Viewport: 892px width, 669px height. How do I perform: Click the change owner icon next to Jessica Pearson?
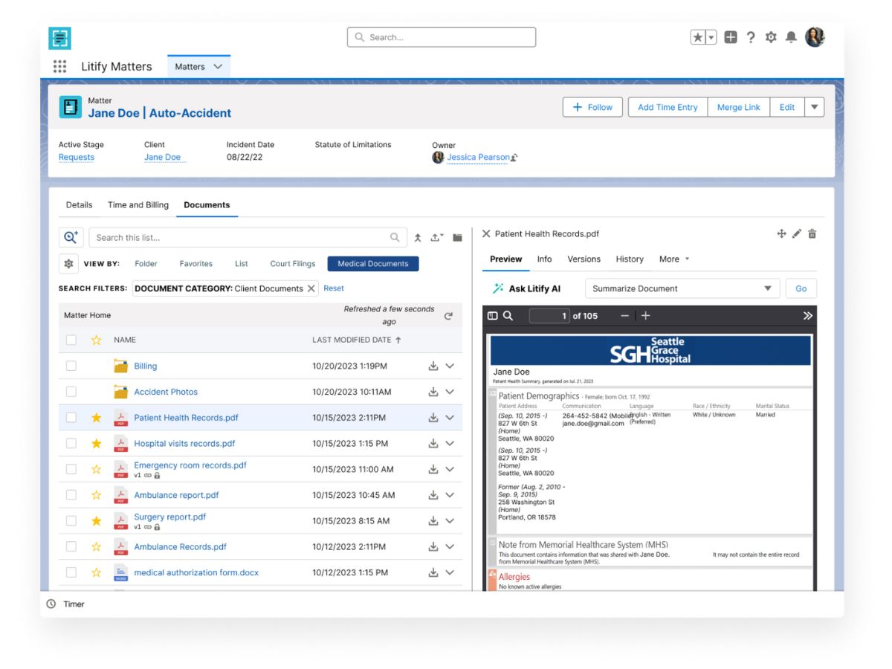click(514, 158)
